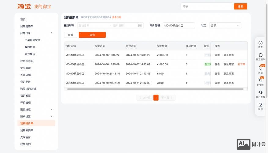This screenshot has width=268, height=153.
Task: Open 购买过的店铺 in sidebar
Action: tap(28, 89)
